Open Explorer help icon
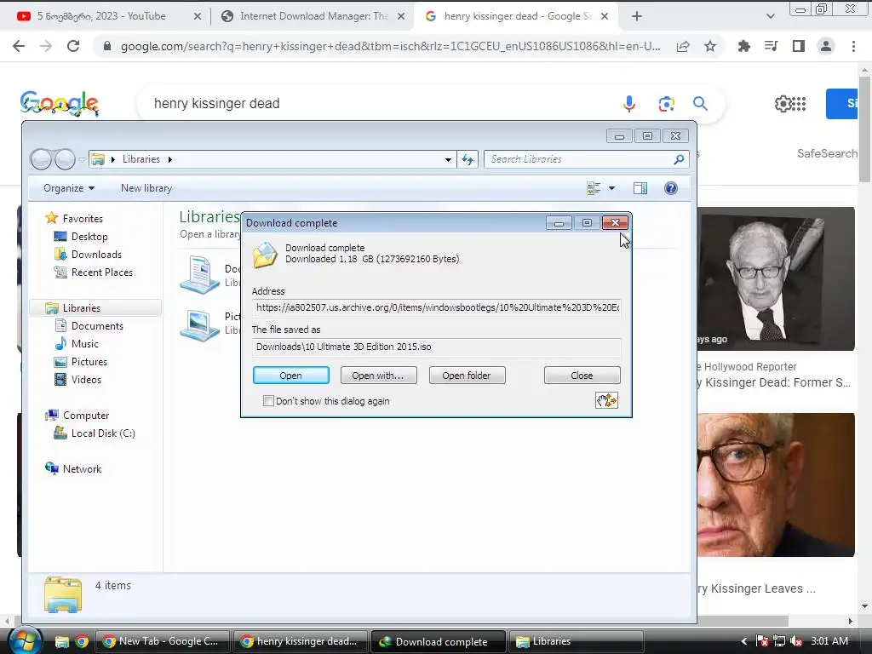Screen dimensions: 872x654 pos(671,188)
